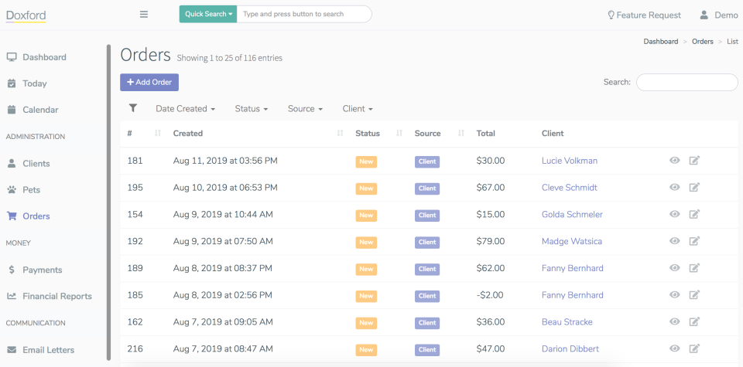
Task: Click the hamburger menu icon
Action: coord(143,15)
